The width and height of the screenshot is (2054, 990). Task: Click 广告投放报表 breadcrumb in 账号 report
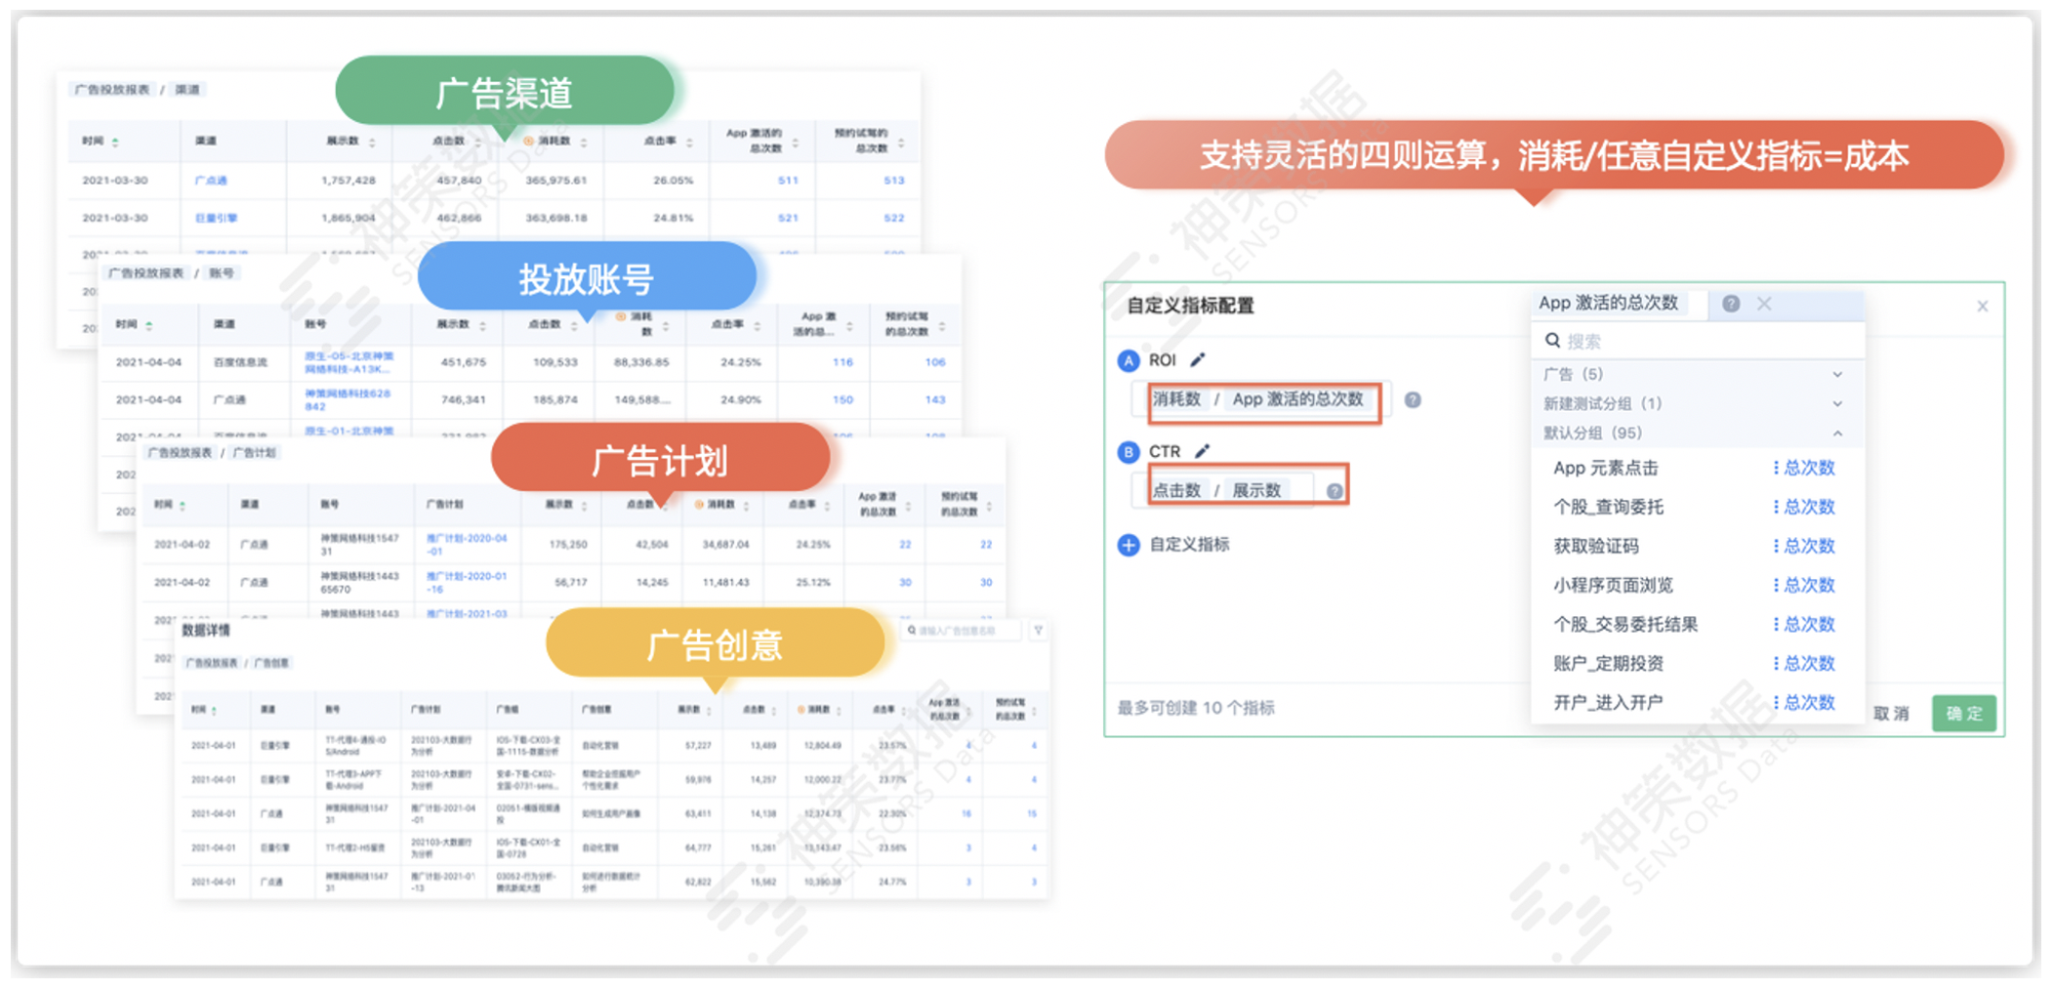coord(145,273)
